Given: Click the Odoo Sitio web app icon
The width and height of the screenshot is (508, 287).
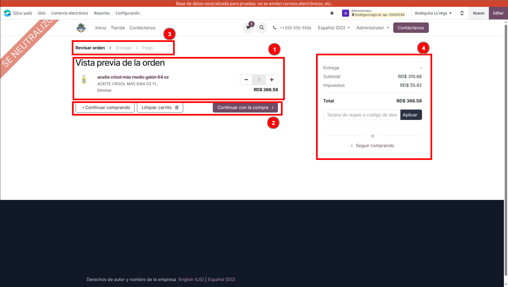Looking at the screenshot, I should tap(7, 13).
